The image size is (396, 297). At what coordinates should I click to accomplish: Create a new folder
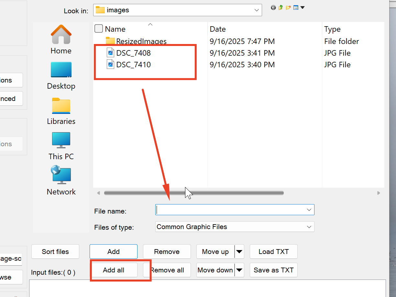tap(288, 7)
